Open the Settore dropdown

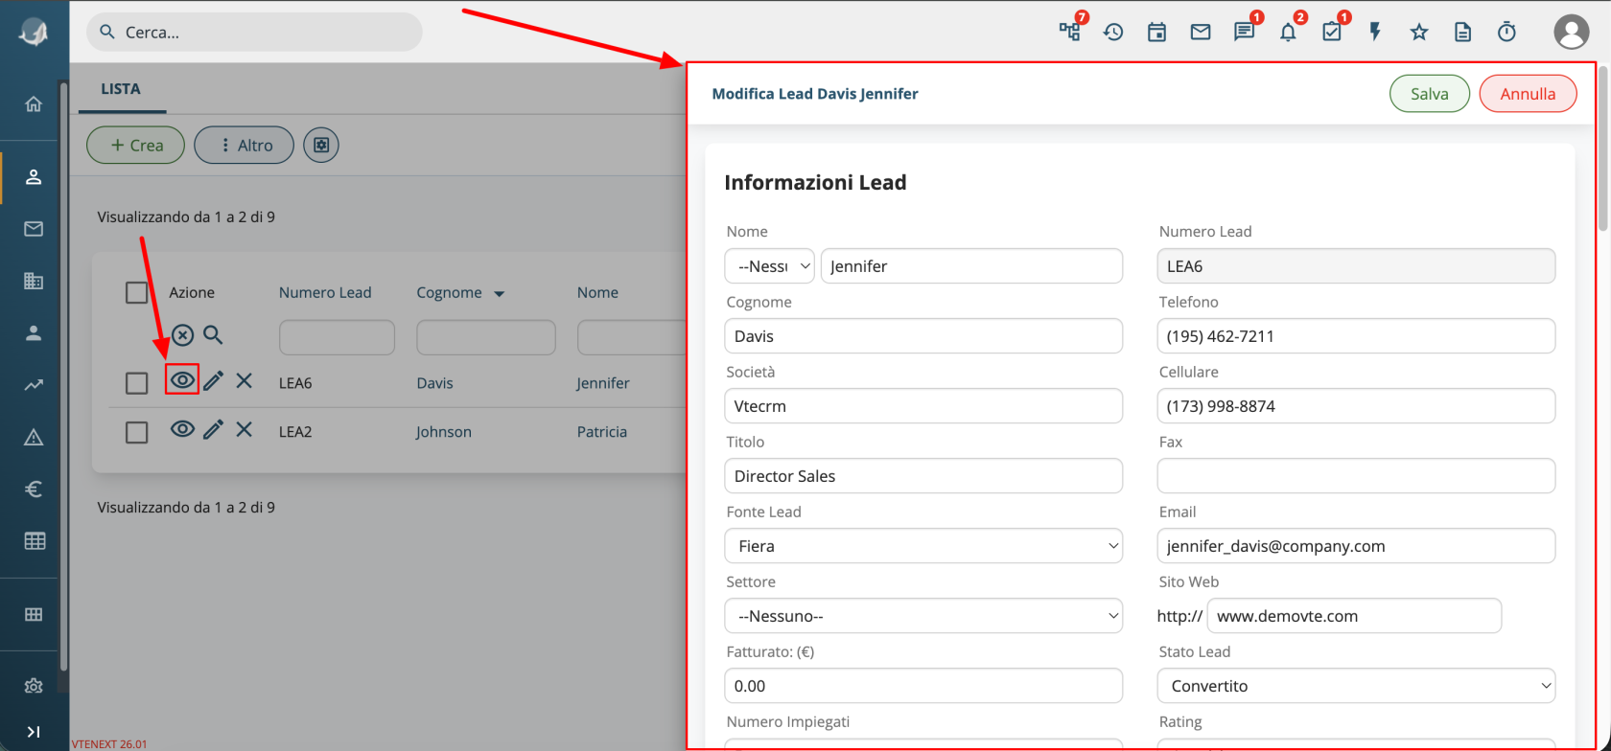click(923, 616)
